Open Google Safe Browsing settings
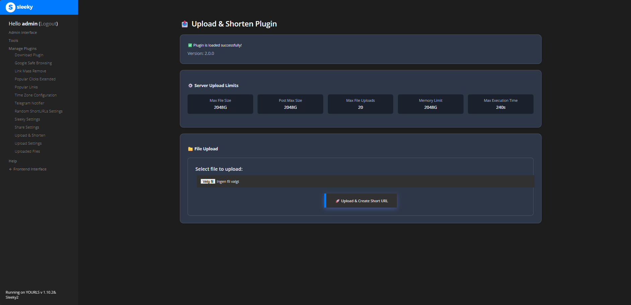631x305 pixels. tap(33, 63)
